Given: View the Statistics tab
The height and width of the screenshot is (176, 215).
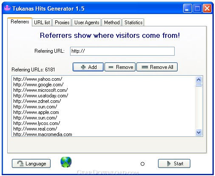Looking at the screenshot, I should pyautogui.click(x=133, y=23).
